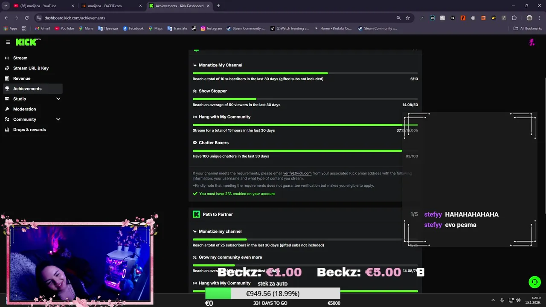Image resolution: width=546 pixels, height=307 pixels.
Task: Open the green support chat bubble
Action: point(534,282)
